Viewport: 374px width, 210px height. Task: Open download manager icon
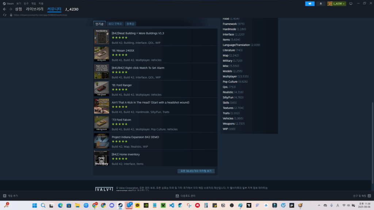[x=177, y=196]
